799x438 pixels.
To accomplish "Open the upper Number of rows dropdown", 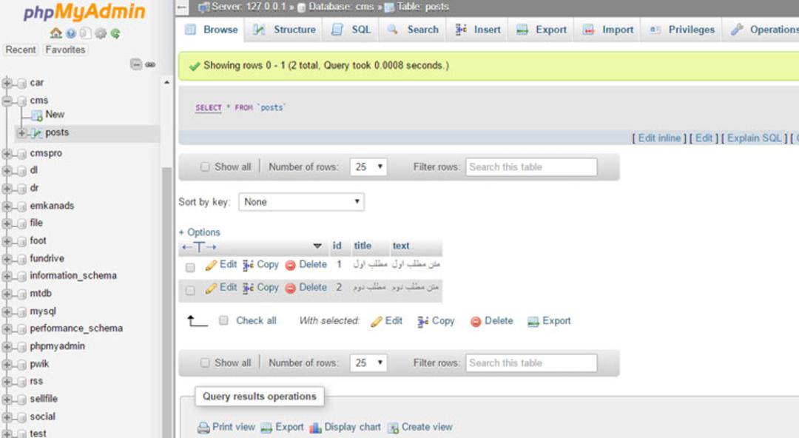I will tap(368, 166).
